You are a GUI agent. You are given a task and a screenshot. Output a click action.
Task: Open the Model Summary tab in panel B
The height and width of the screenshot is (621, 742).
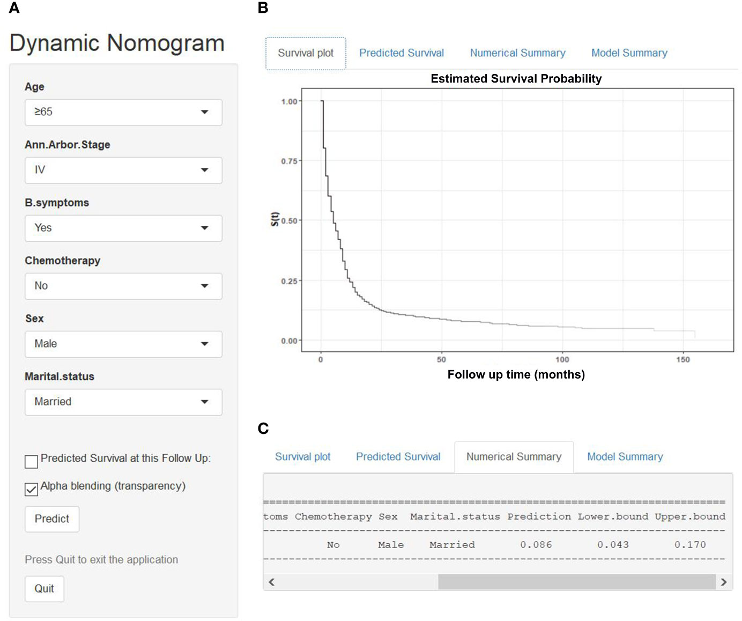[x=629, y=53]
